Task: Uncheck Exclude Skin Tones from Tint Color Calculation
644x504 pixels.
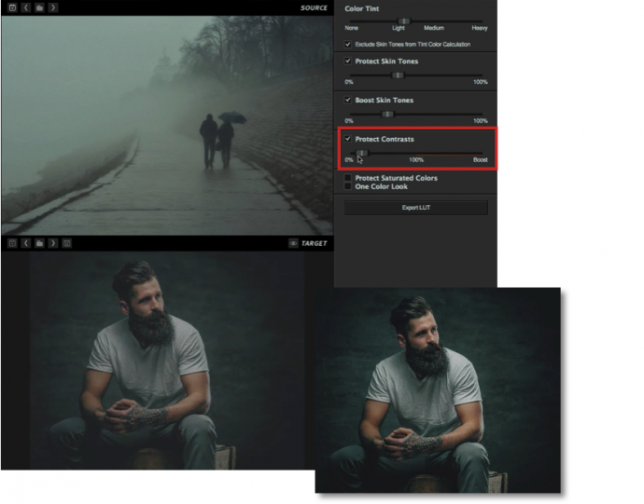Action: tap(348, 44)
